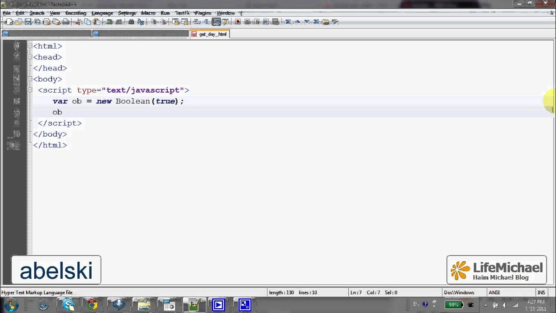Image resolution: width=556 pixels, height=313 pixels.
Task: Switch to the get_day_html tab
Action: click(x=209, y=34)
